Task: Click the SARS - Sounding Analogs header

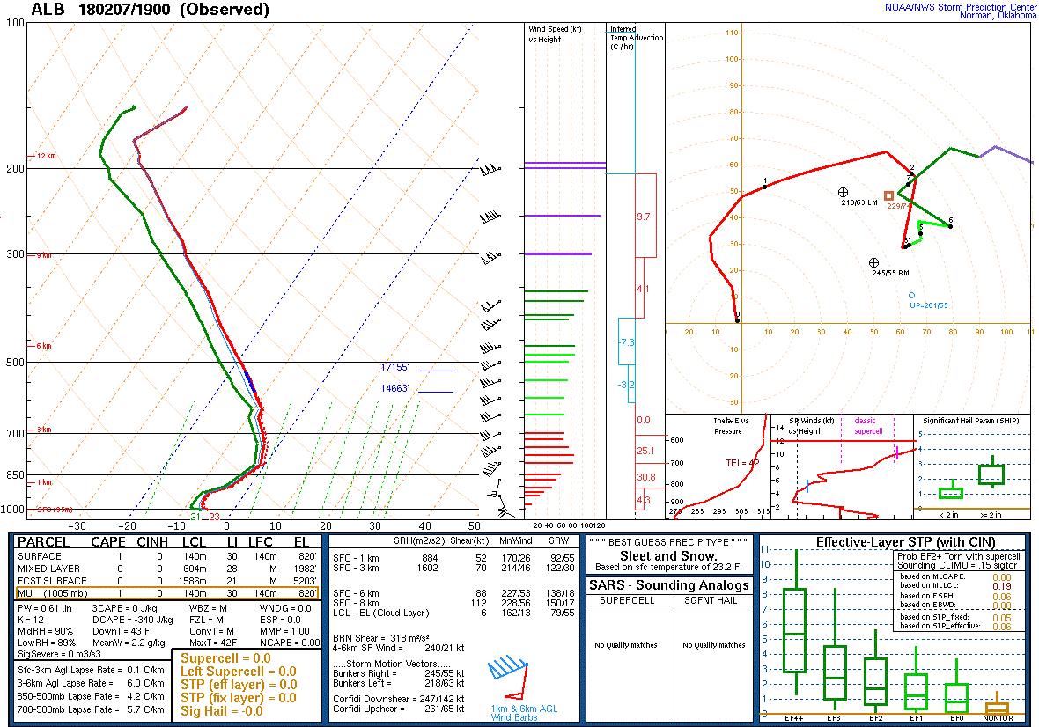Action: [670, 585]
